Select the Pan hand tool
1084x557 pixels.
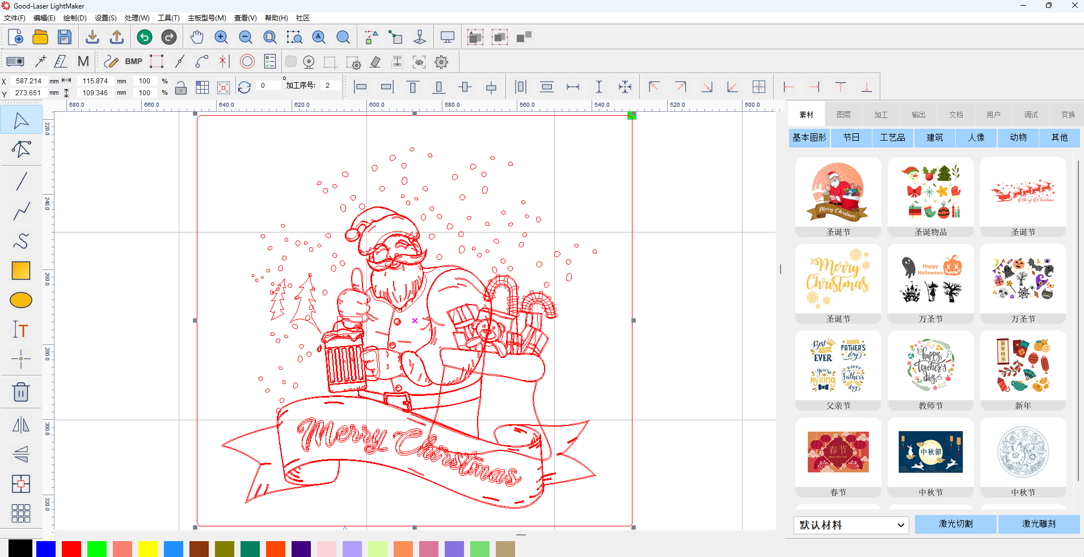pyautogui.click(x=197, y=37)
